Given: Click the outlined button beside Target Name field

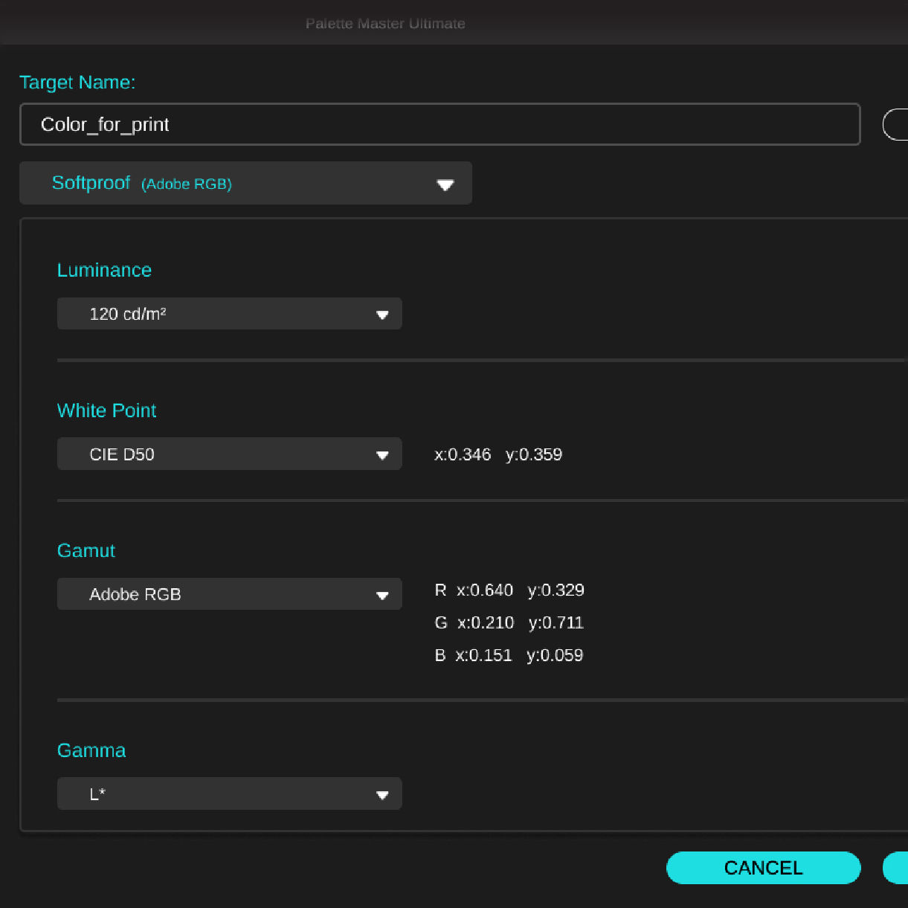Looking at the screenshot, I should tap(896, 124).
